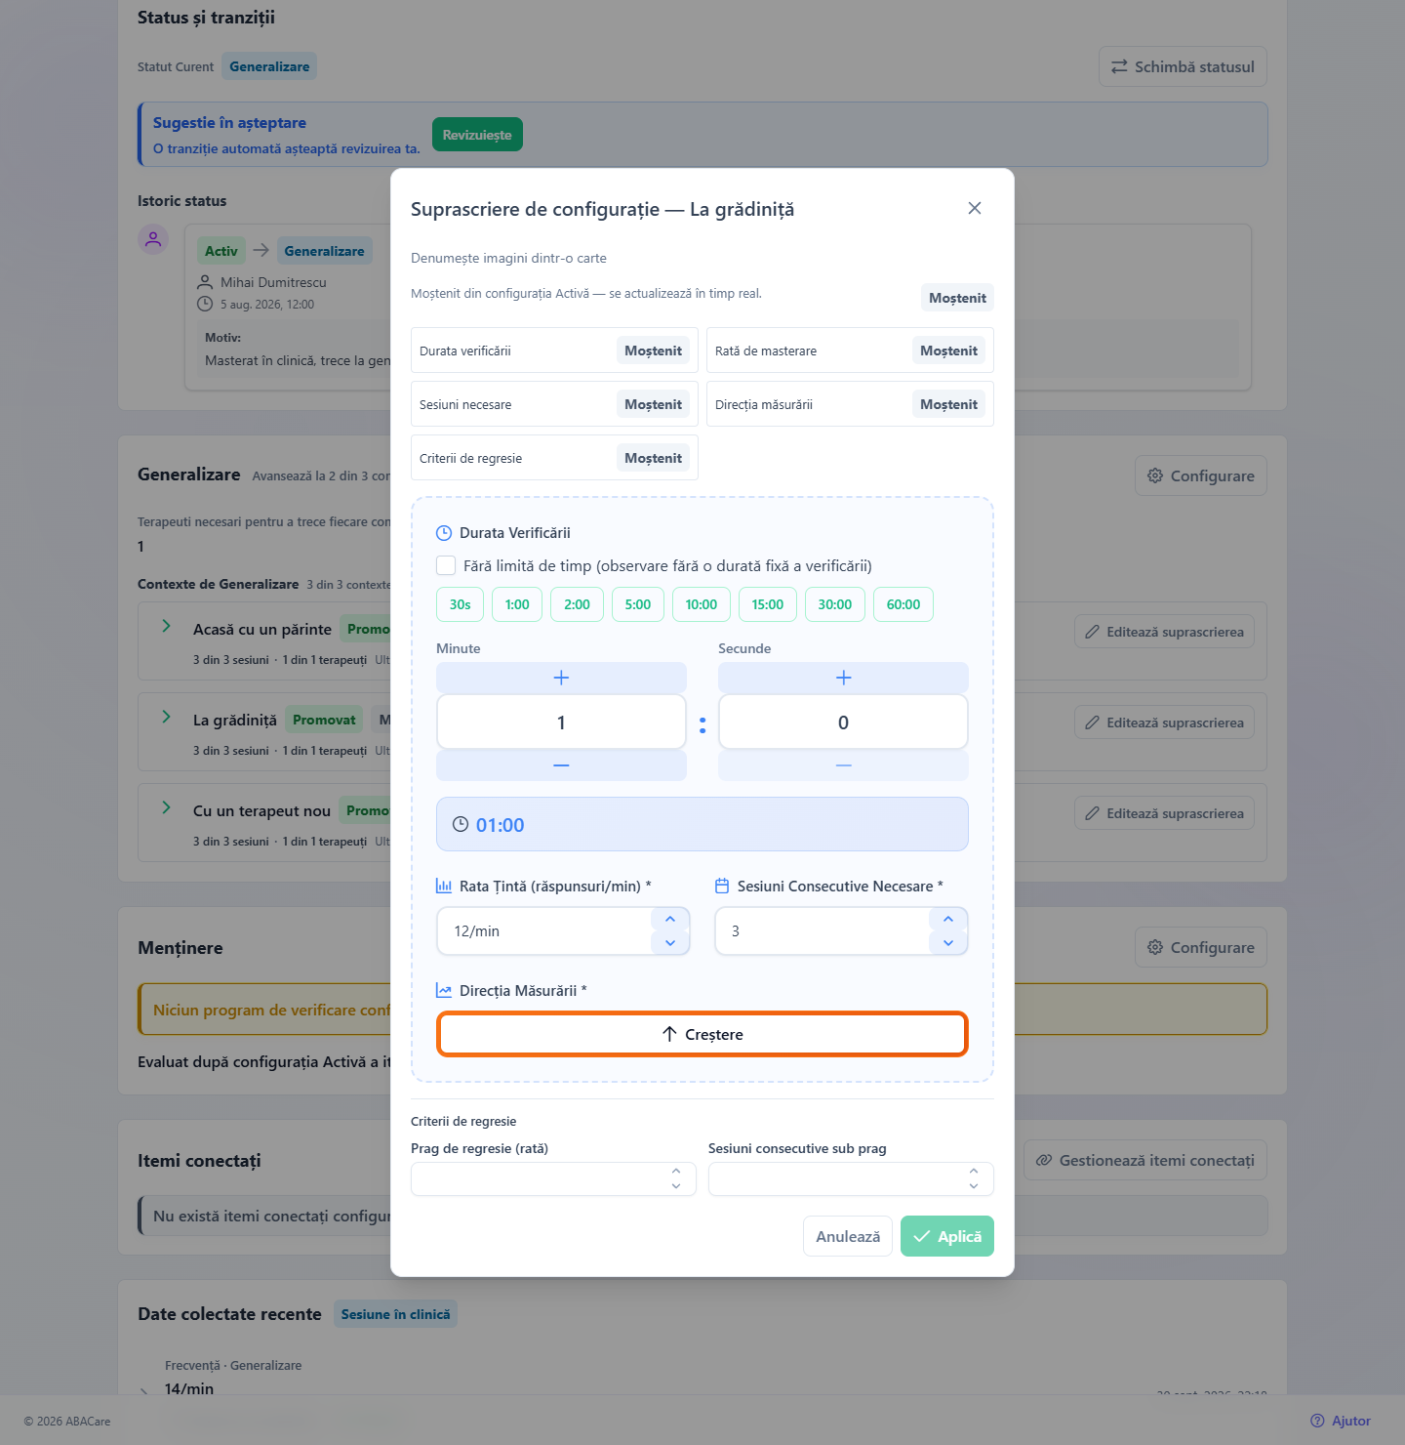Expand the Cu un terapeut nou context
Viewport: 1405px width, 1445px height.
(166, 807)
